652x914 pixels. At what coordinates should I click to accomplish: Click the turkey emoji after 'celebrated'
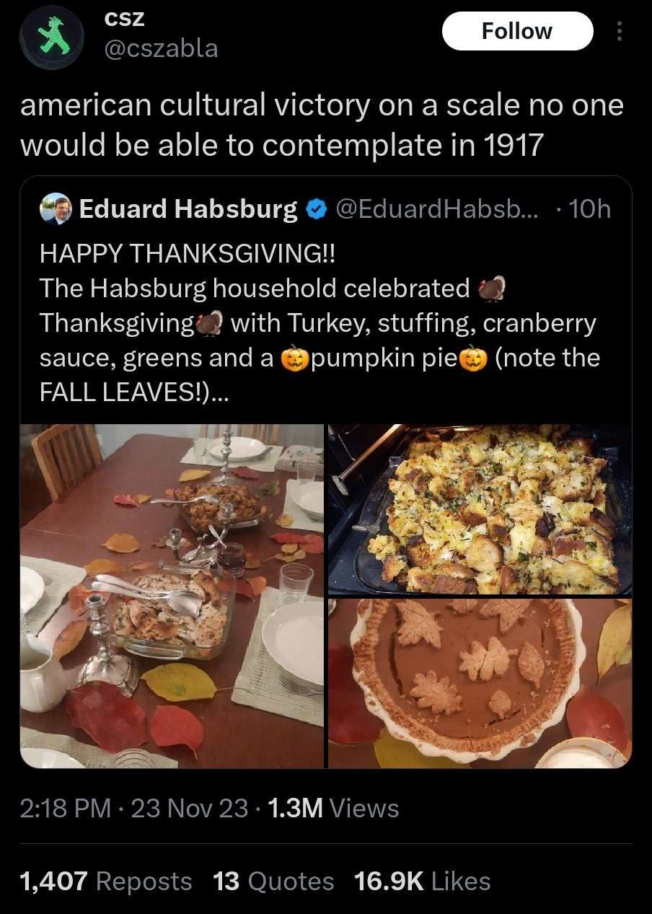coord(492,288)
